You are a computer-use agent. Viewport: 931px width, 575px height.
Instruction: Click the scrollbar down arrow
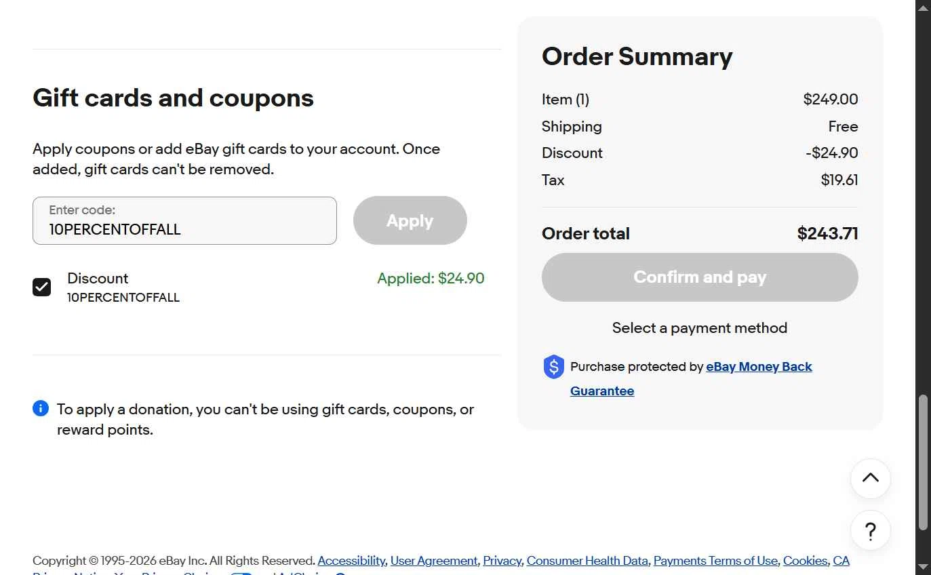click(x=923, y=567)
